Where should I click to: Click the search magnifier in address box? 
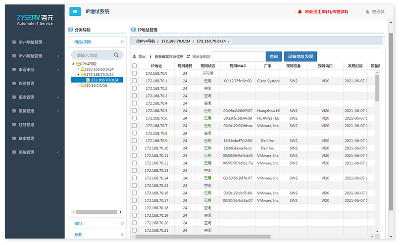(116, 55)
